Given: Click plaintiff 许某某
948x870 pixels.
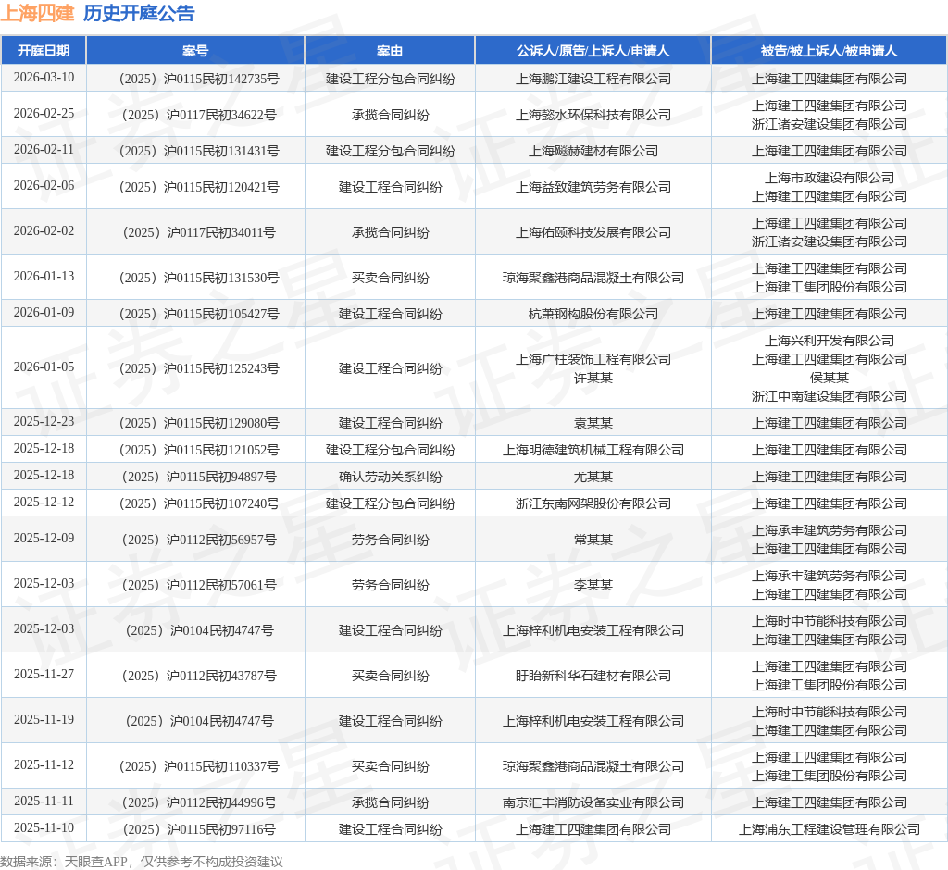Looking at the screenshot, I should tap(593, 378).
